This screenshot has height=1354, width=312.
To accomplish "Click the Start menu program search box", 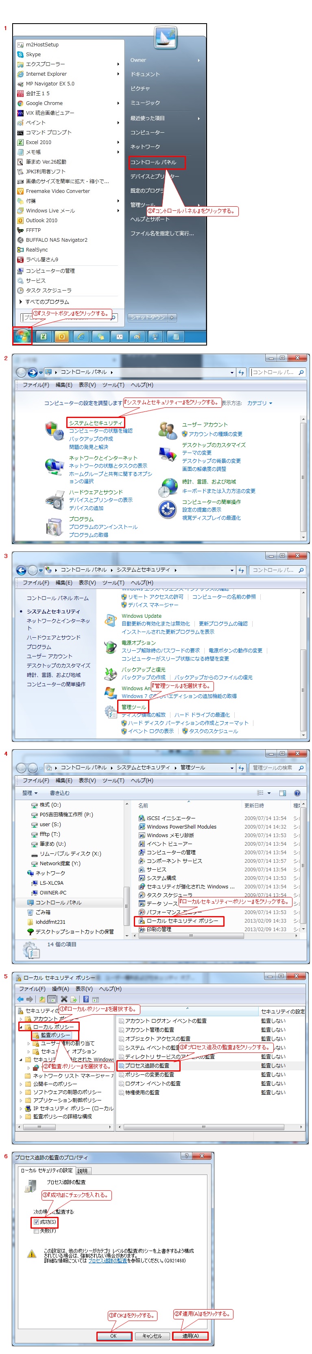I will pyautogui.click(x=69, y=317).
